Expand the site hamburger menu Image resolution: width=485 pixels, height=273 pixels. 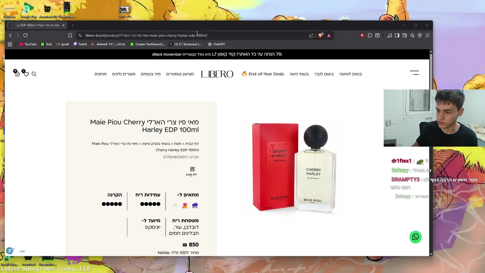414,73
